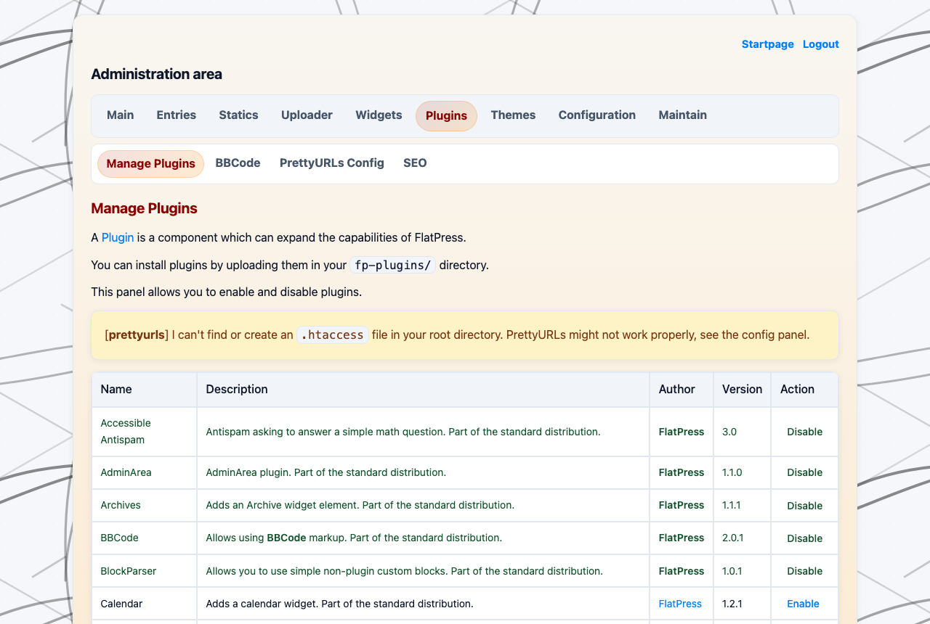Click version 2.0.1 in BBCode row

[x=733, y=538]
